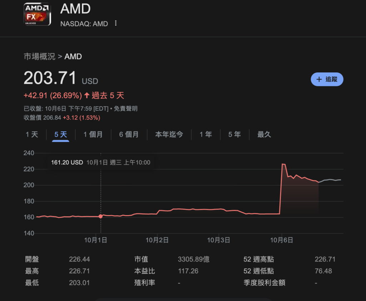Switch to the 5年 chart tab
The height and width of the screenshot is (301, 366).
[x=234, y=134]
